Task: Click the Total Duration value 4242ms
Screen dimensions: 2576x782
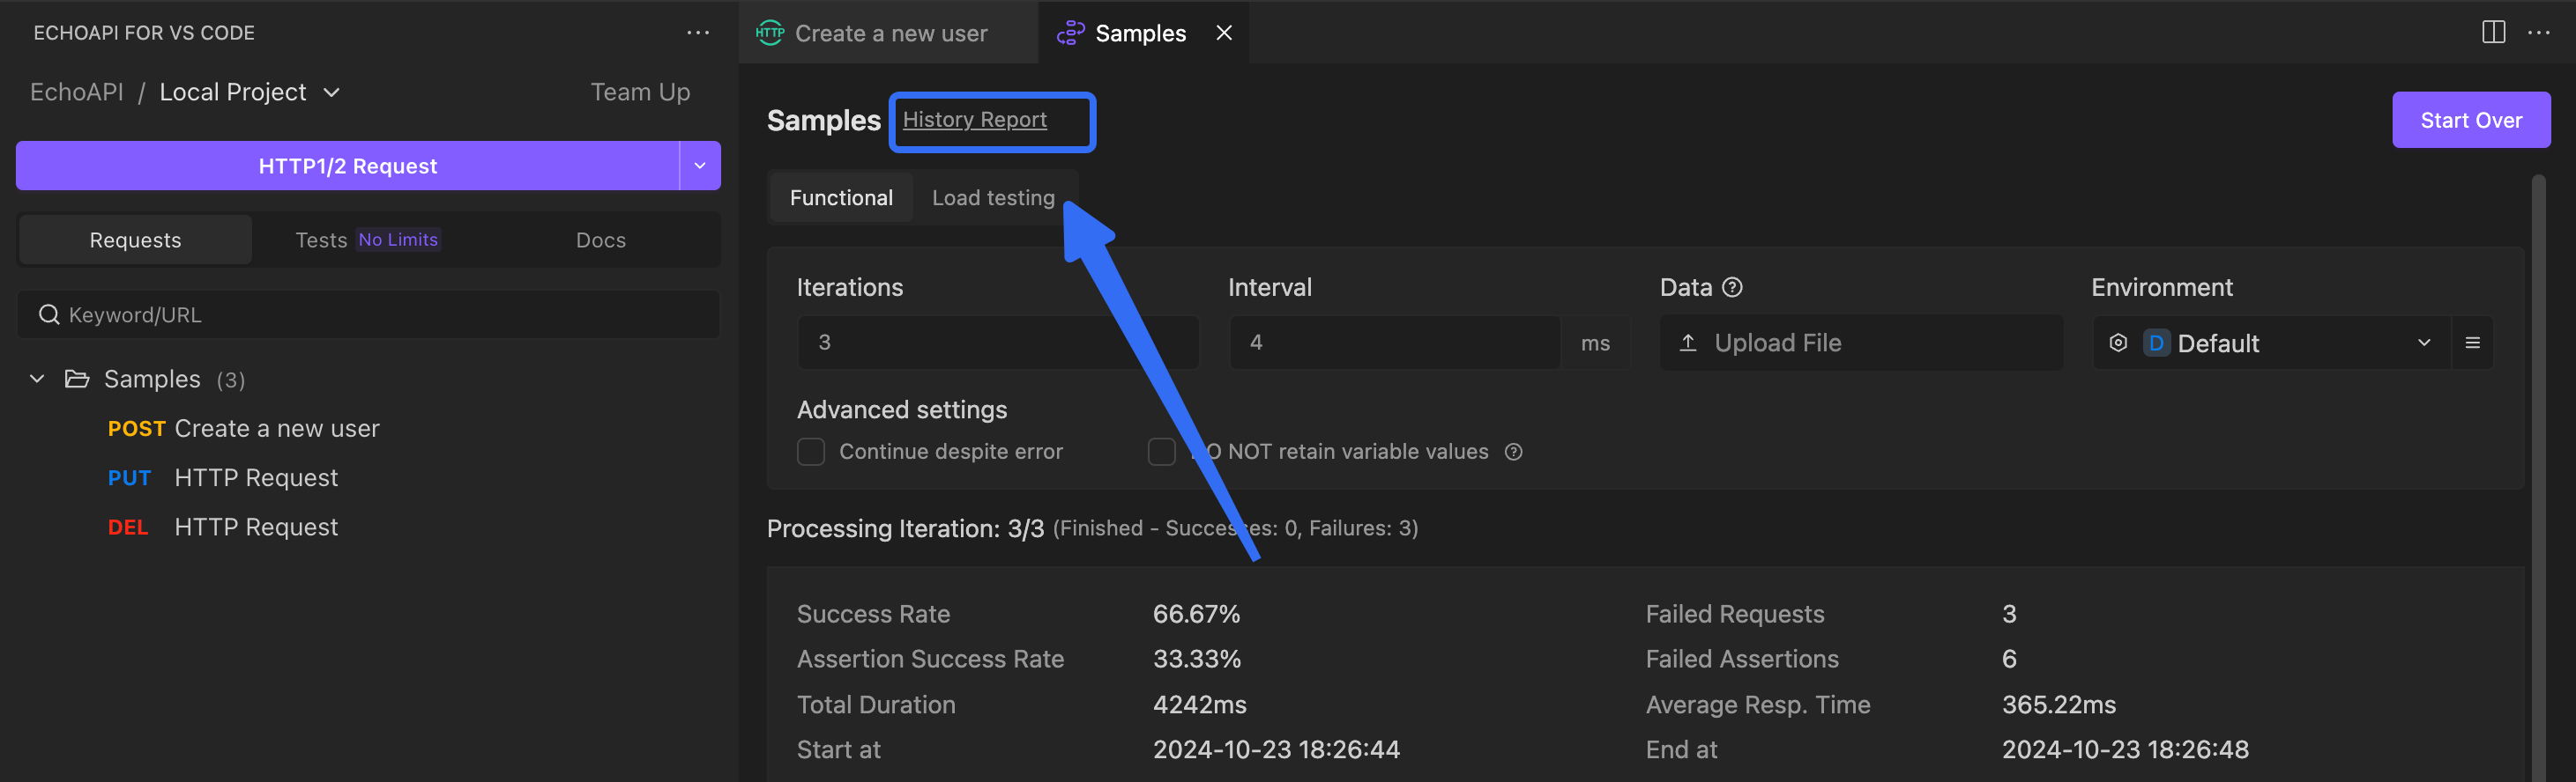Action: (x=1199, y=705)
